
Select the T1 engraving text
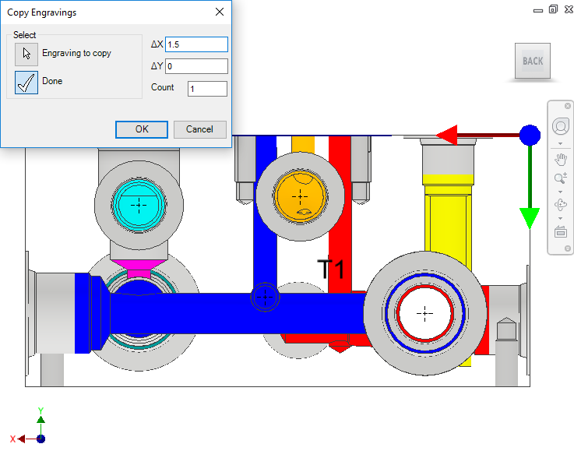[x=331, y=269]
